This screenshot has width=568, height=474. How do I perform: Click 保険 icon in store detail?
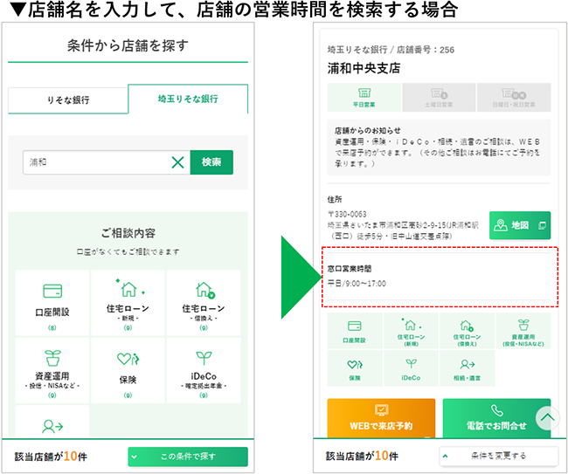click(355, 368)
